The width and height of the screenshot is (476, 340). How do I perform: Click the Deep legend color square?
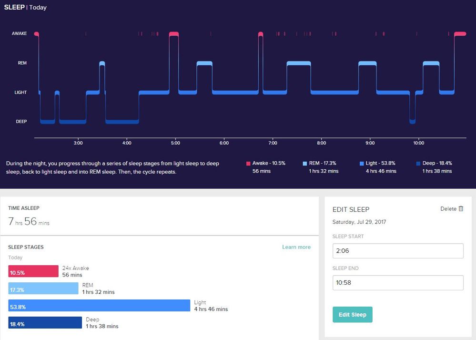418,164
